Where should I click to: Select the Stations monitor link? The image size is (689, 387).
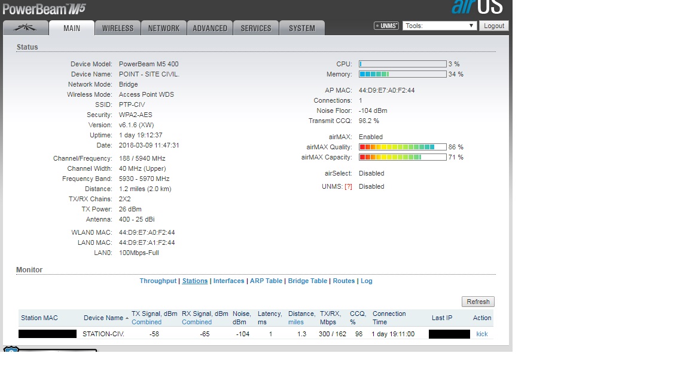click(x=194, y=281)
